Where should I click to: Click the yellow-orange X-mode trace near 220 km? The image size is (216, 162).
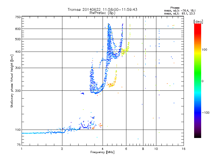click(x=112, y=85)
